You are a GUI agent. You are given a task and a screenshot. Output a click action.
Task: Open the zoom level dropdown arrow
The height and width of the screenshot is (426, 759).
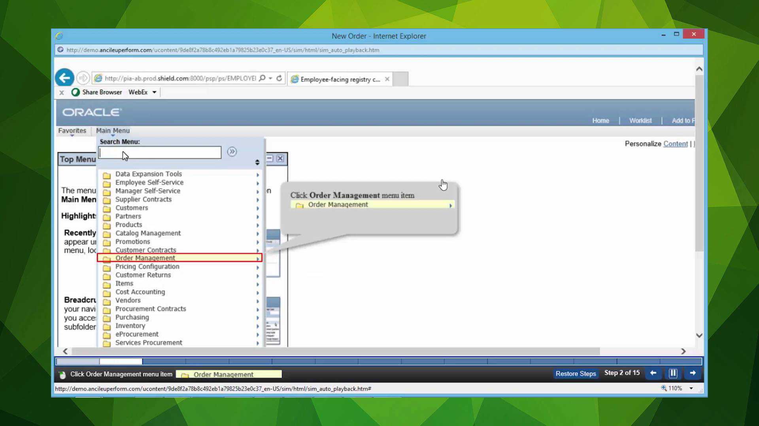[691, 389]
